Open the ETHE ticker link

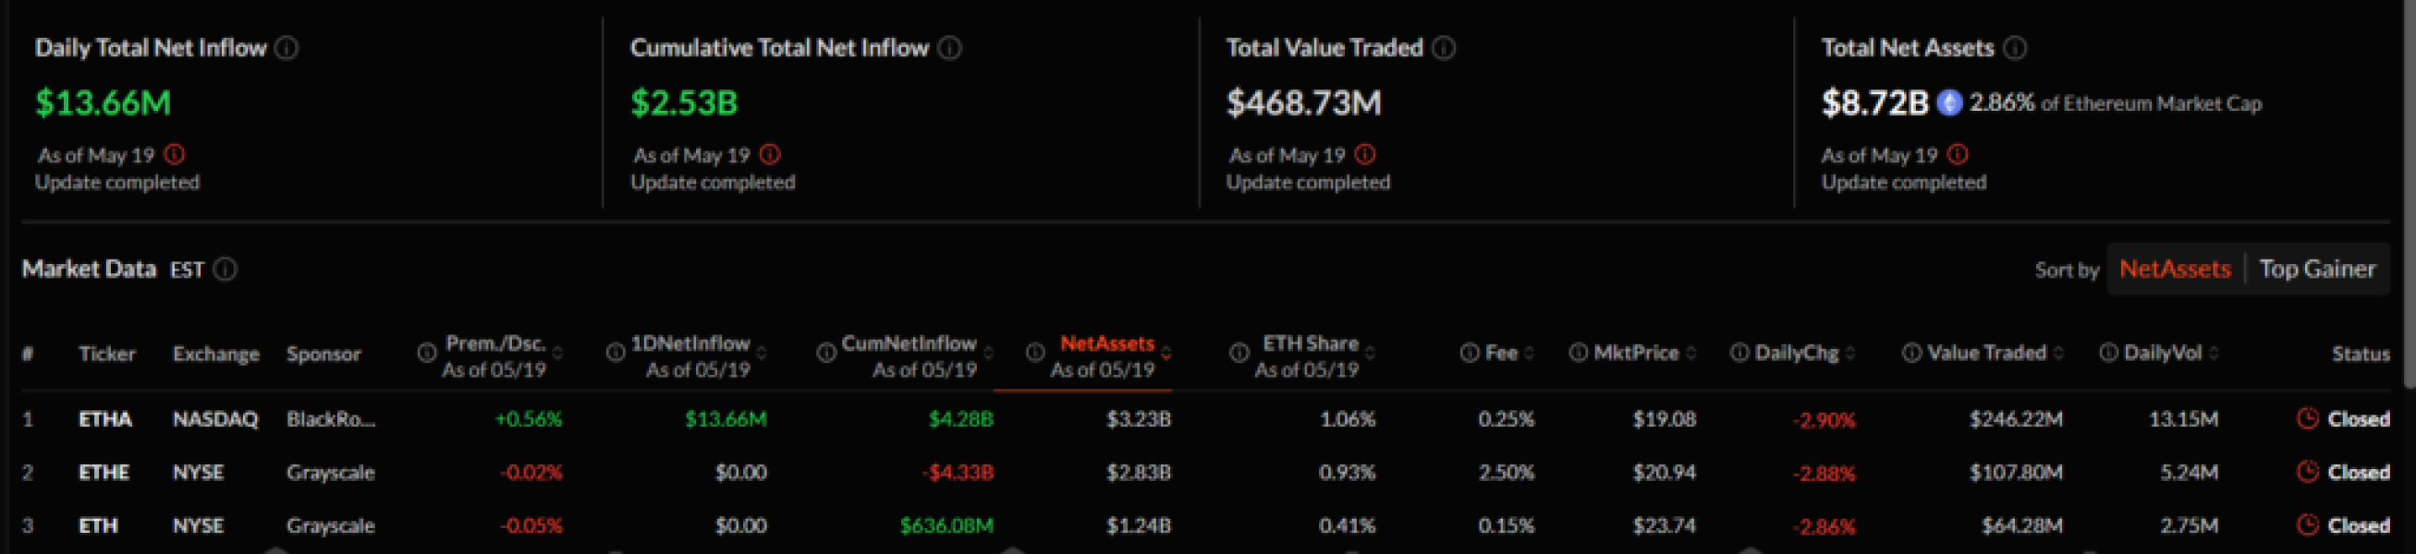(104, 473)
